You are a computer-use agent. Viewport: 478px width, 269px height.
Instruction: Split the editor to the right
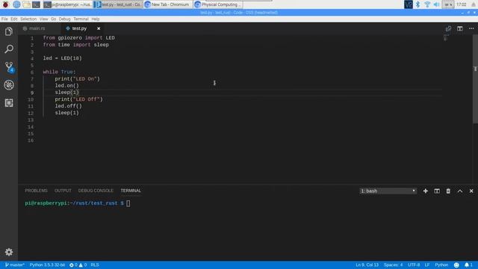click(460, 28)
